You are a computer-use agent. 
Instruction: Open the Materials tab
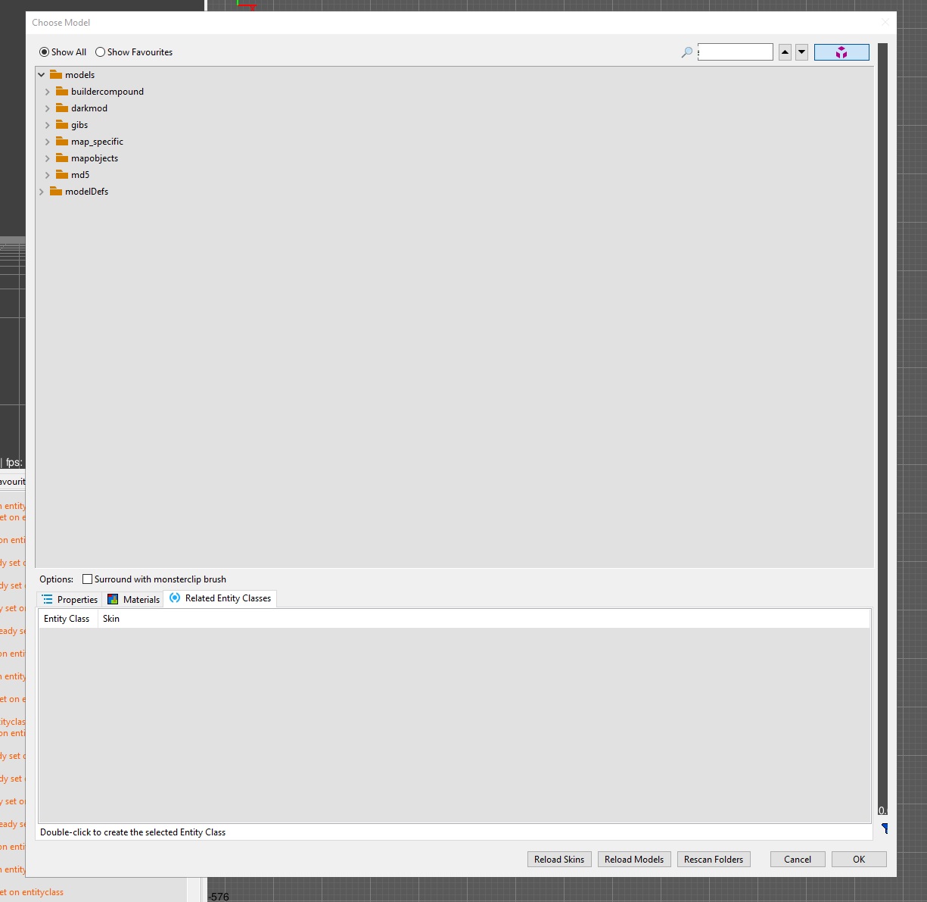pyautogui.click(x=134, y=599)
